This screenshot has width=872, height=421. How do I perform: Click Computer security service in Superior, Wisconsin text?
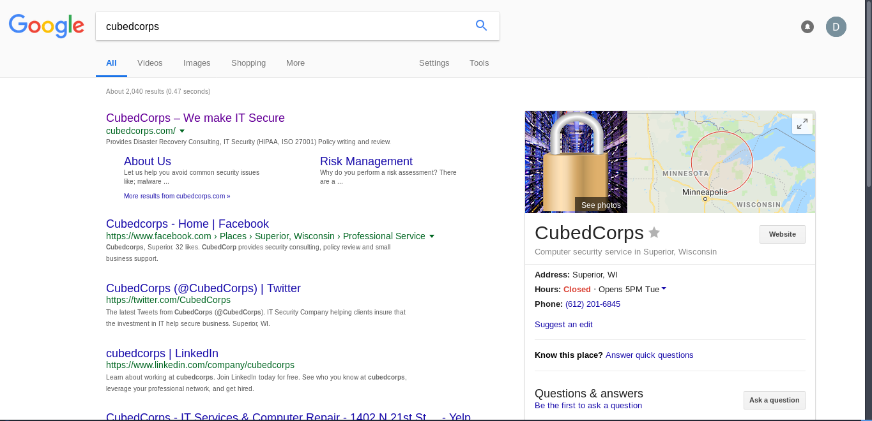(625, 252)
